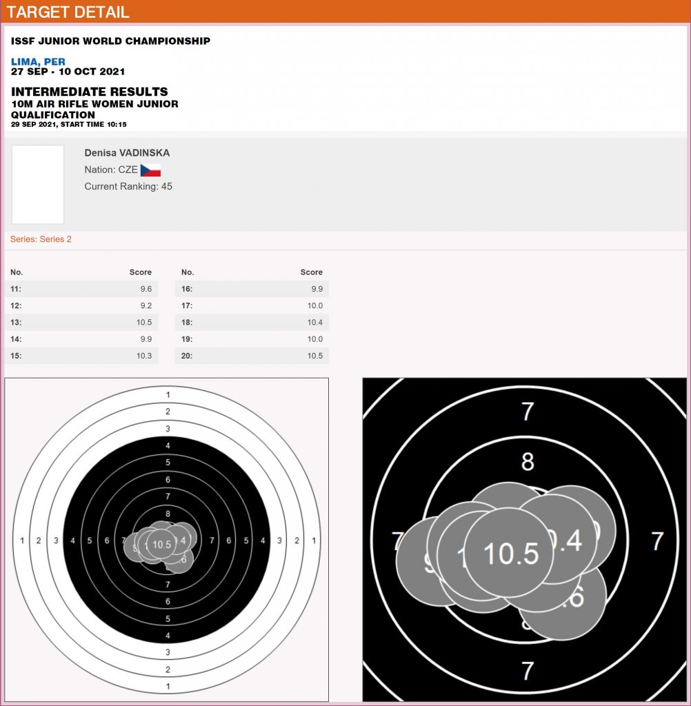Click the 10.5 shot marker in zoomed target
The width and height of the screenshot is (691, 706).
510,553
